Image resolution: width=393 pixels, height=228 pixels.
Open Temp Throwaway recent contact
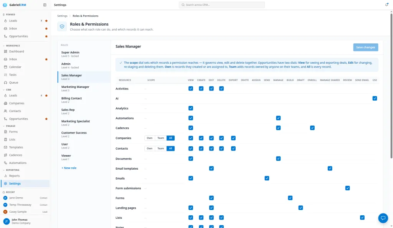(x=25, y=205)
